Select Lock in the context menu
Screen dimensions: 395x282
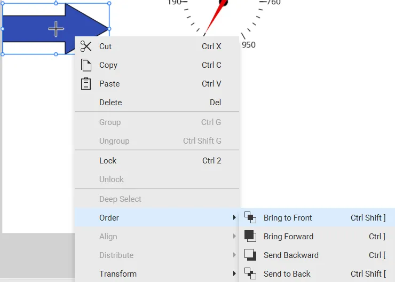coord(108,161)
